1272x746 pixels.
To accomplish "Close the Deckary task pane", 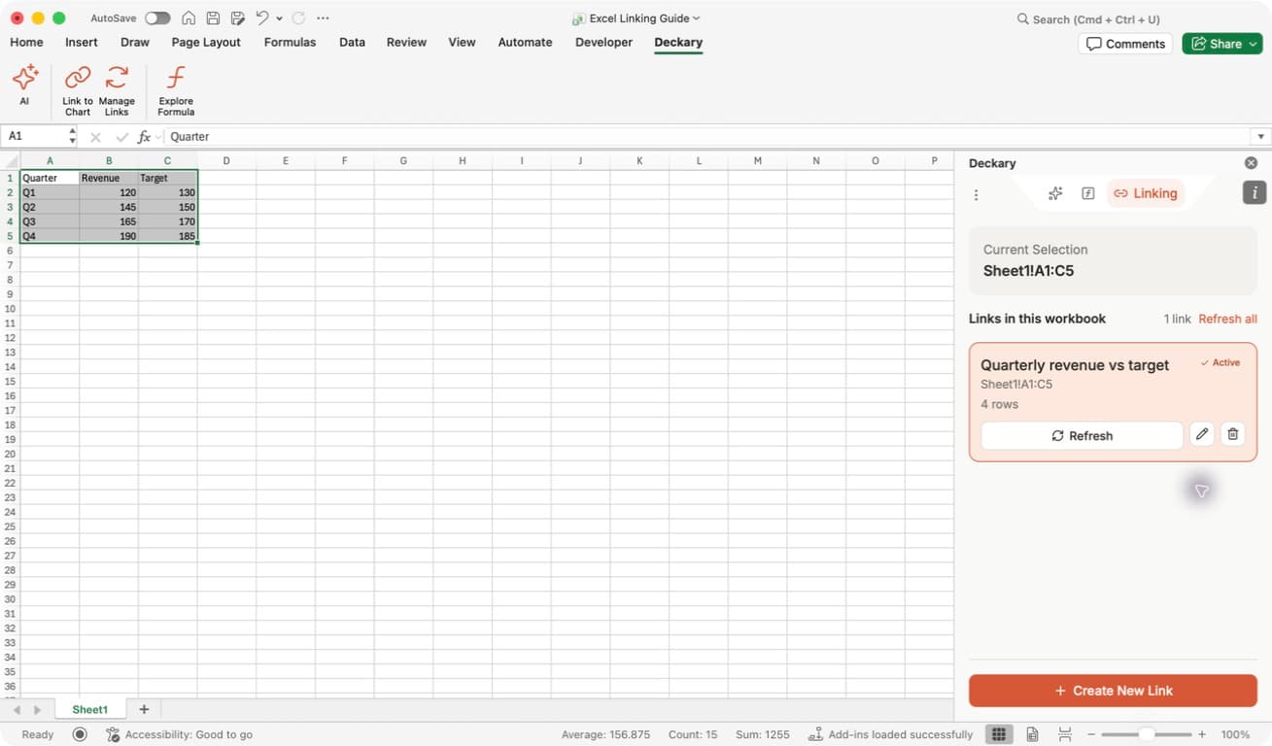I will click(1251, 163).
